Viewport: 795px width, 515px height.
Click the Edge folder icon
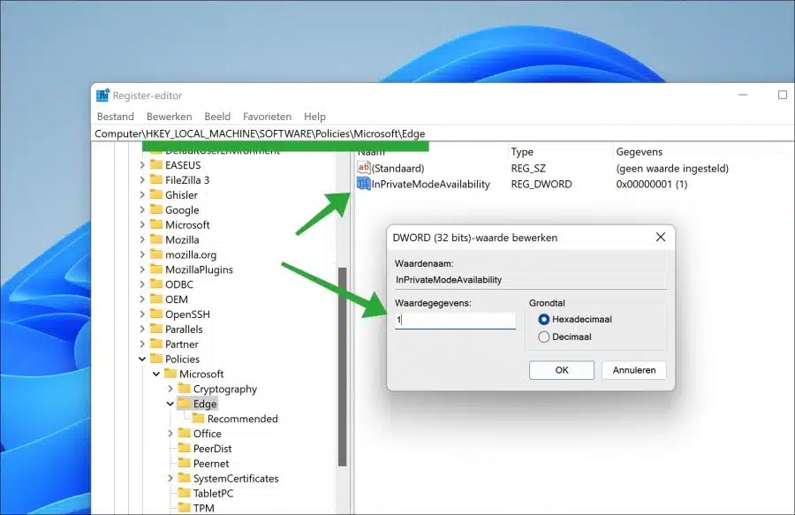pyautogui.click(x=185, y=404)
